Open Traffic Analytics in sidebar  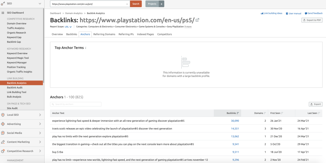coord(15,28)
